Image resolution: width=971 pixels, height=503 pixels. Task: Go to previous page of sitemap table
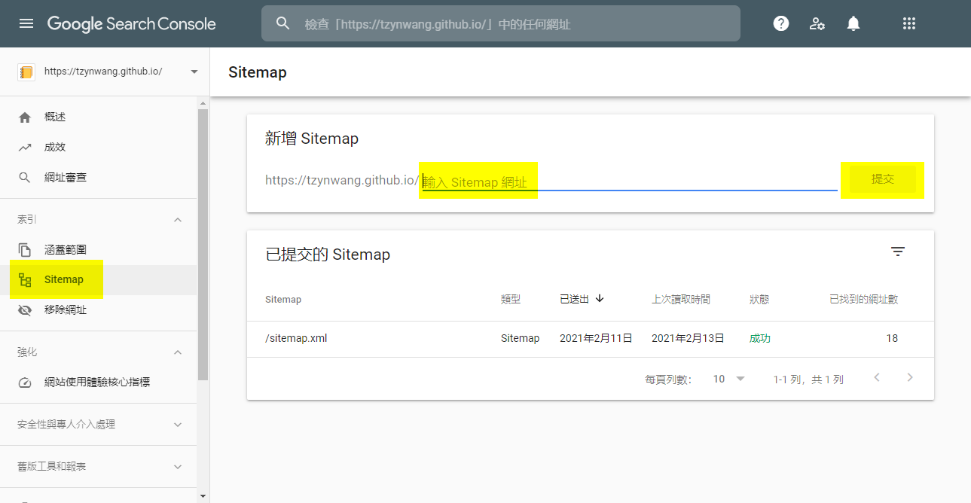(877, 377)
